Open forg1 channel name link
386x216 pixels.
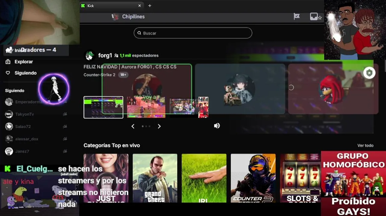105,55
